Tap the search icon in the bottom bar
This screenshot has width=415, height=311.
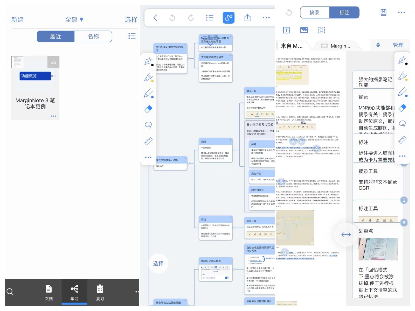coord(10,292)
